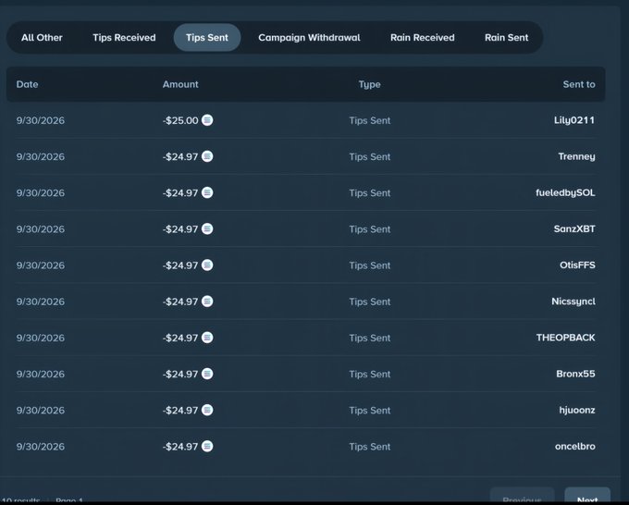Select the -$24.97 amount for SanzXBT

tap(180, 229)
